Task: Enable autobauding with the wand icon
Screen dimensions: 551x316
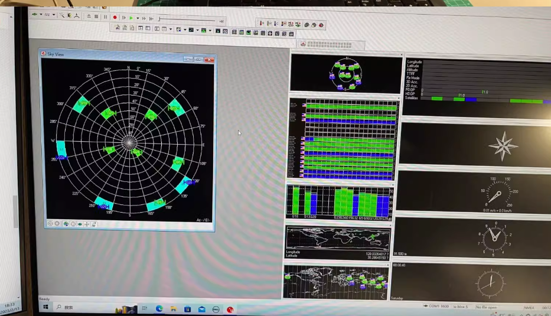Action: pos(62,15)
